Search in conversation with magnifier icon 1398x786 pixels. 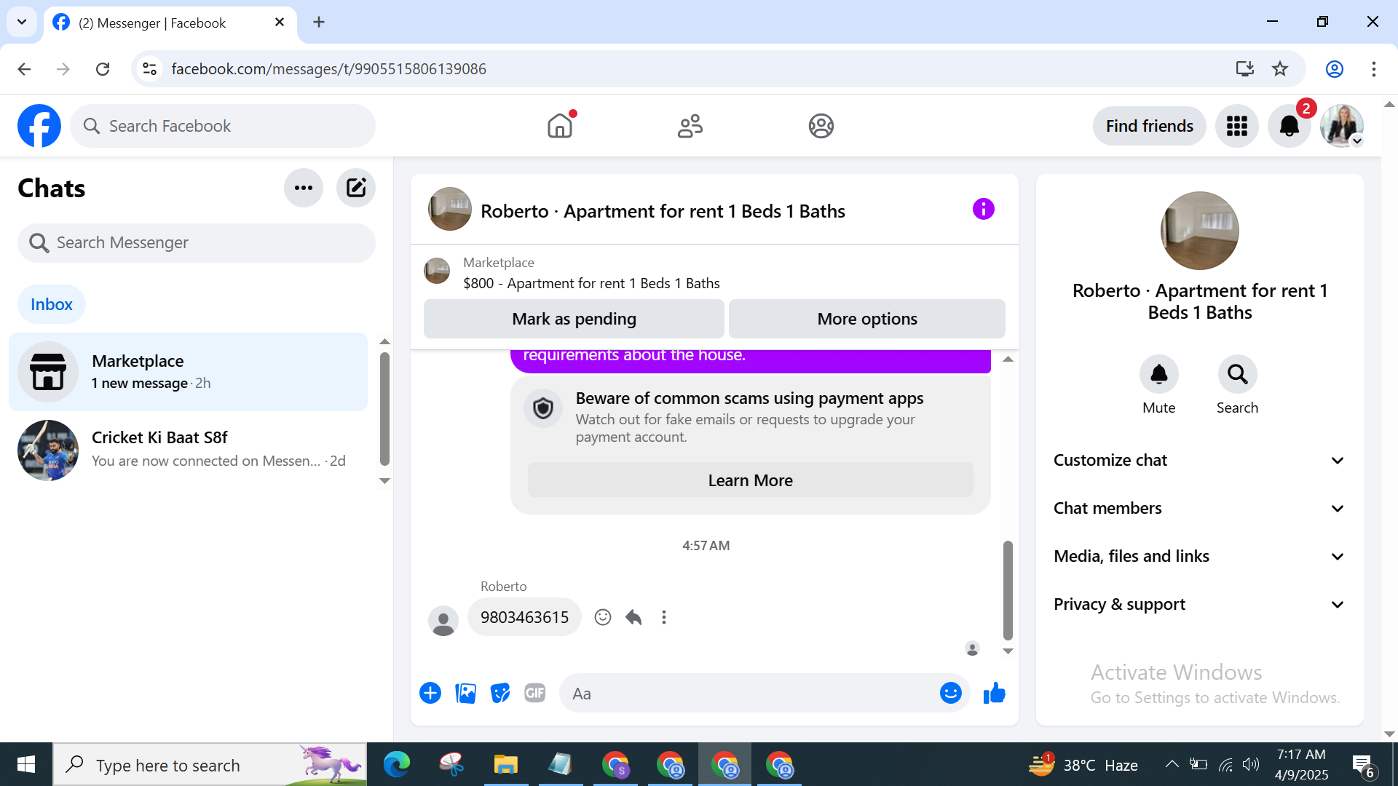(1237, 374)
